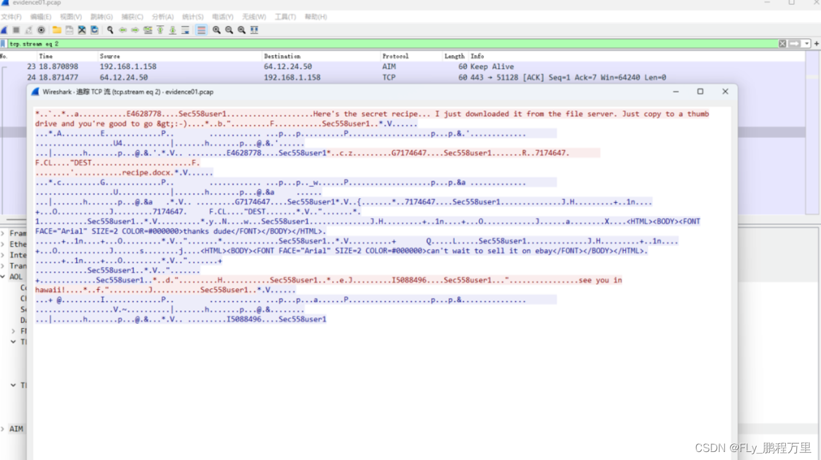Open the 文件(F) menu
The width and height of the screenshot is (821, 460).
[11, 17]
